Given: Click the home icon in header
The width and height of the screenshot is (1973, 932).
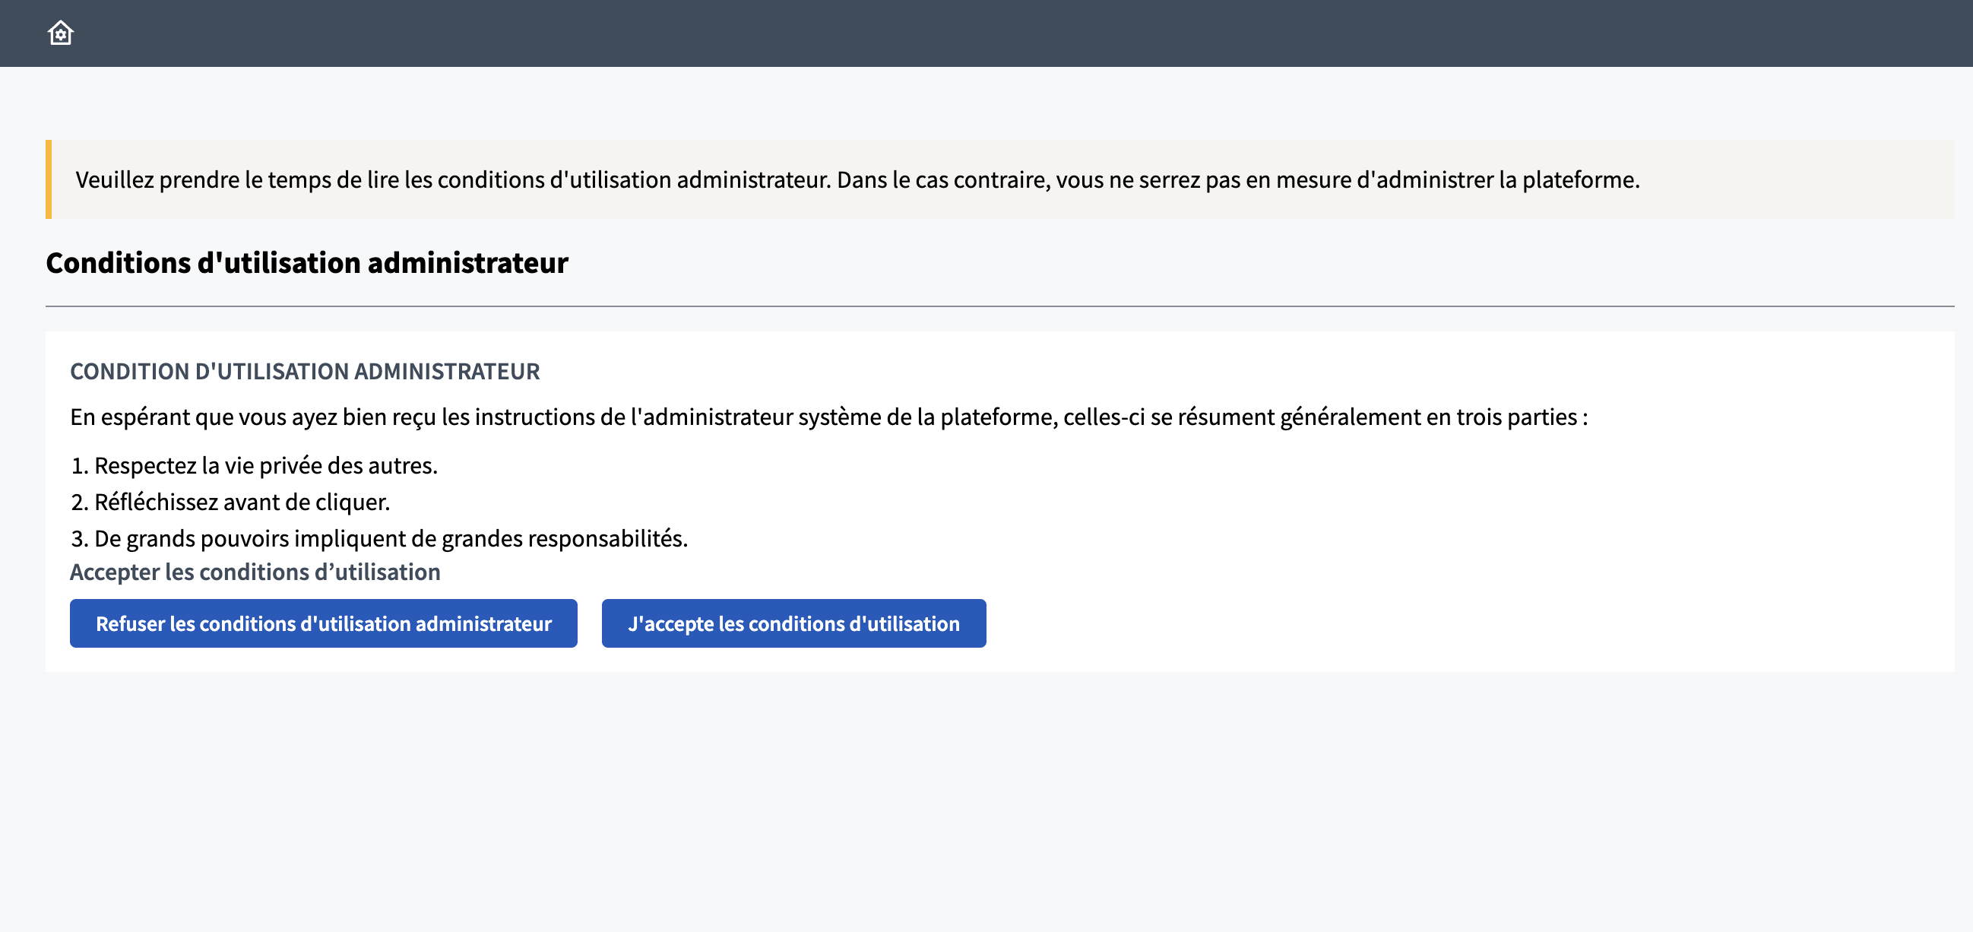Looking at the screenshot, I should [61, 33].
